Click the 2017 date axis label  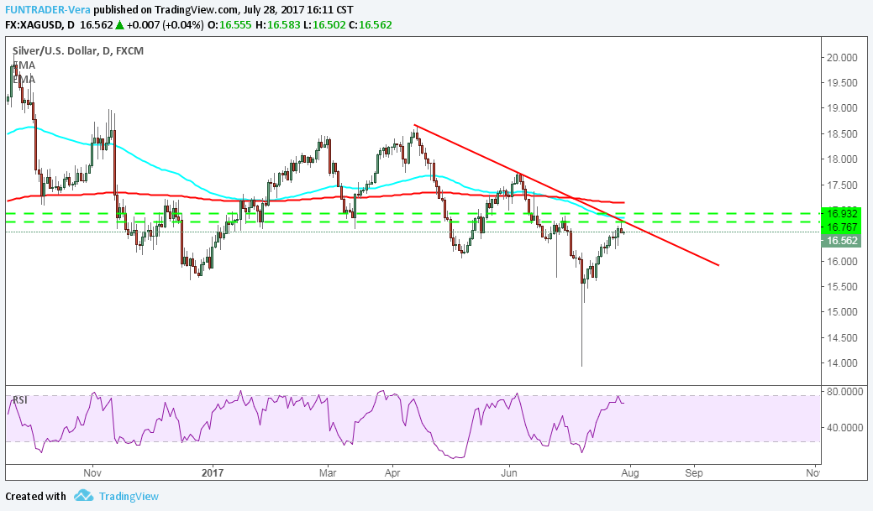tap(212, 473)
